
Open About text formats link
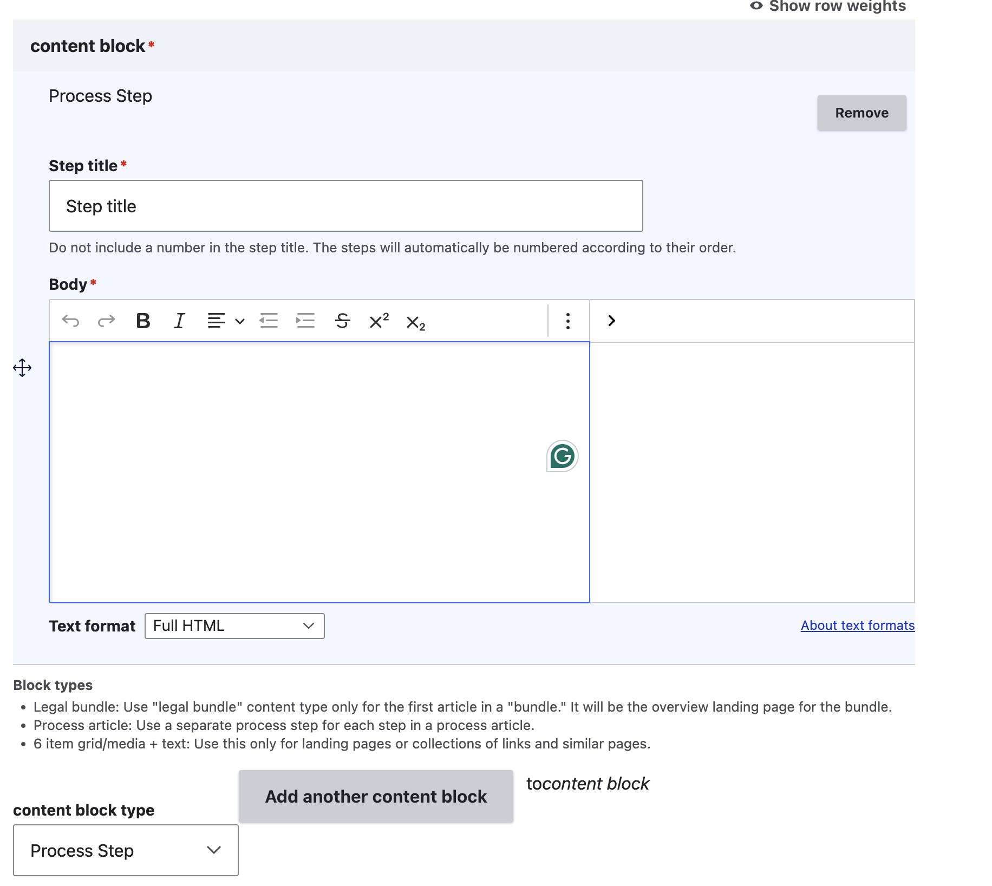tap(858, 626)
